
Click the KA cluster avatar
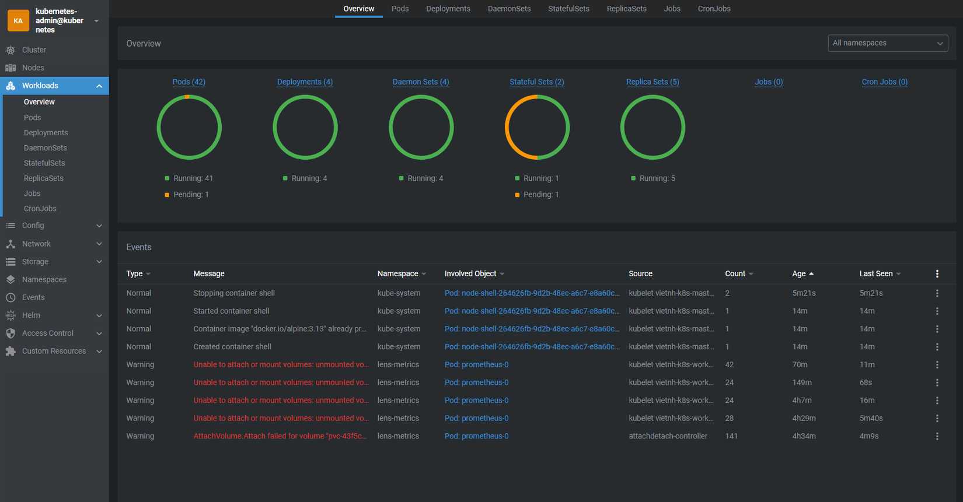point(18,20)
